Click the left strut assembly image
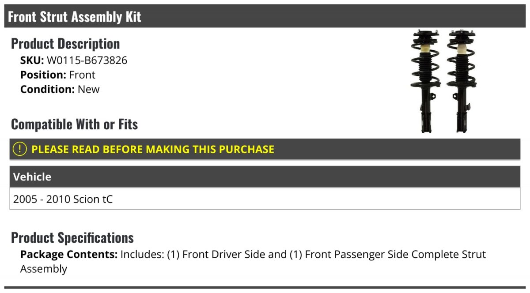The width and height of the screenshot is (530, 293). tap(425, 81)
